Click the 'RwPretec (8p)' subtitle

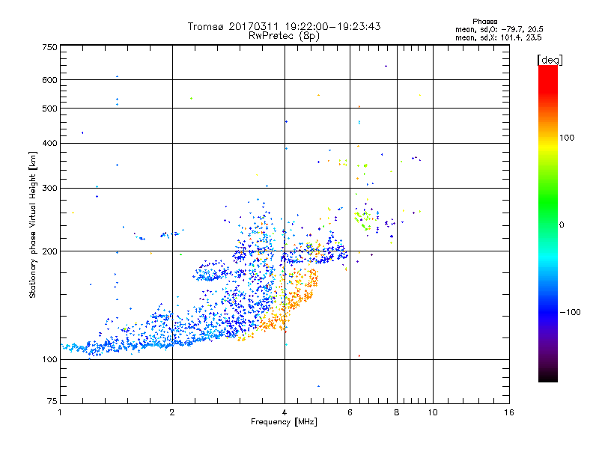(284, 36)
